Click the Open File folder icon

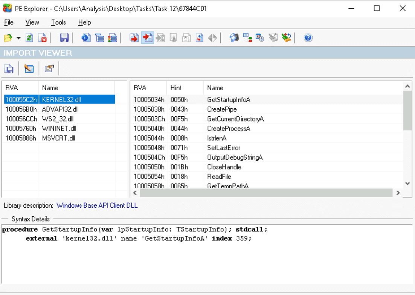pos(8,38)
